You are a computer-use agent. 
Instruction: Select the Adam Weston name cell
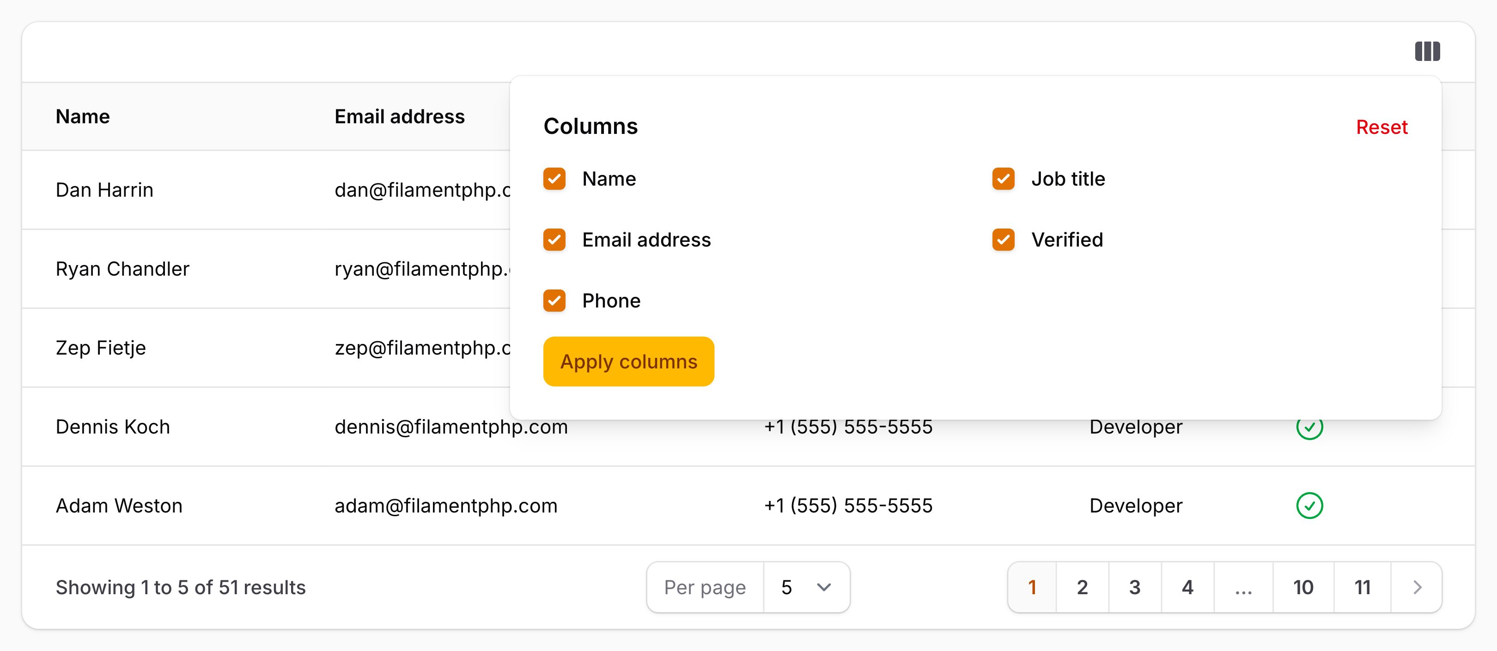click(119, 506)
